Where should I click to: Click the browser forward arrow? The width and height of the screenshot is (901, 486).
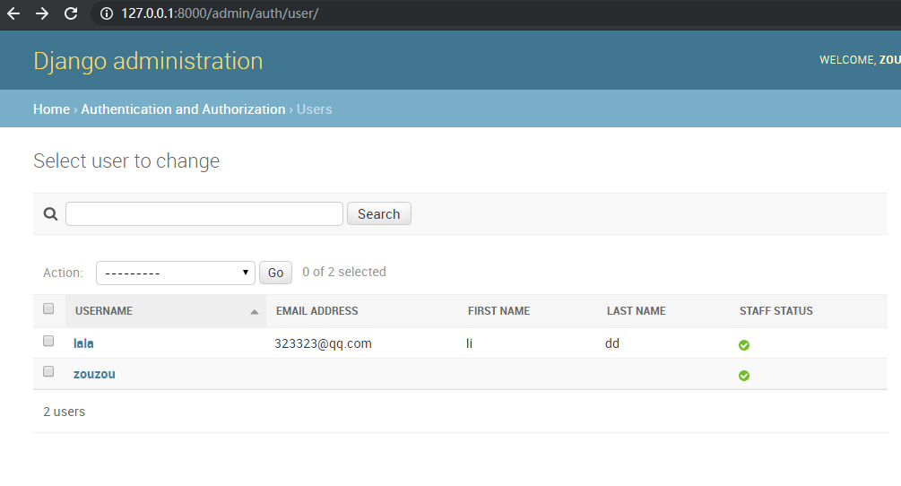[42, 13]
